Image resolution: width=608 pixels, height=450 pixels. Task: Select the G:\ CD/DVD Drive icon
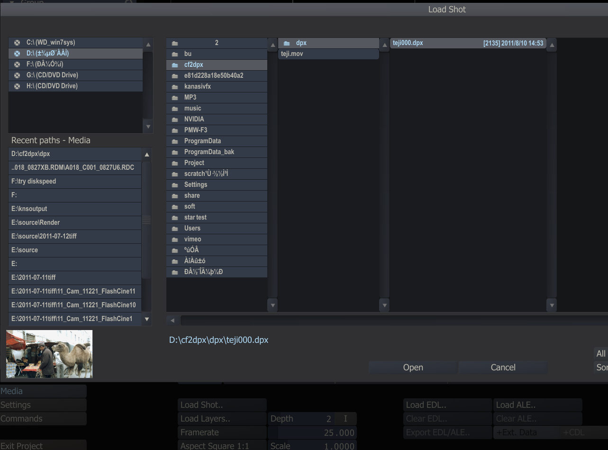pyautogui.click(x=17, y=75)
